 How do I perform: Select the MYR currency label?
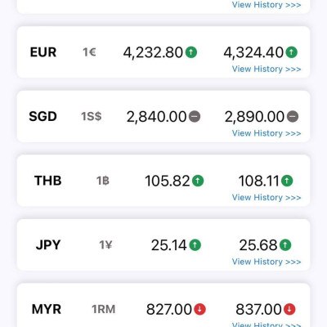coord(47,309)
